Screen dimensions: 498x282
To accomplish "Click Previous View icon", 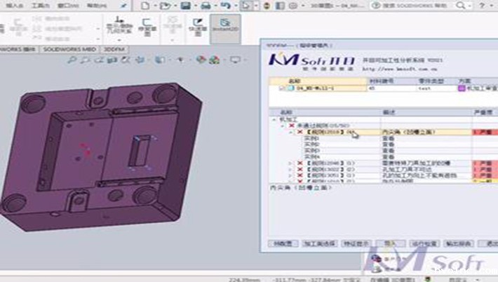I will tap(99, 60).
